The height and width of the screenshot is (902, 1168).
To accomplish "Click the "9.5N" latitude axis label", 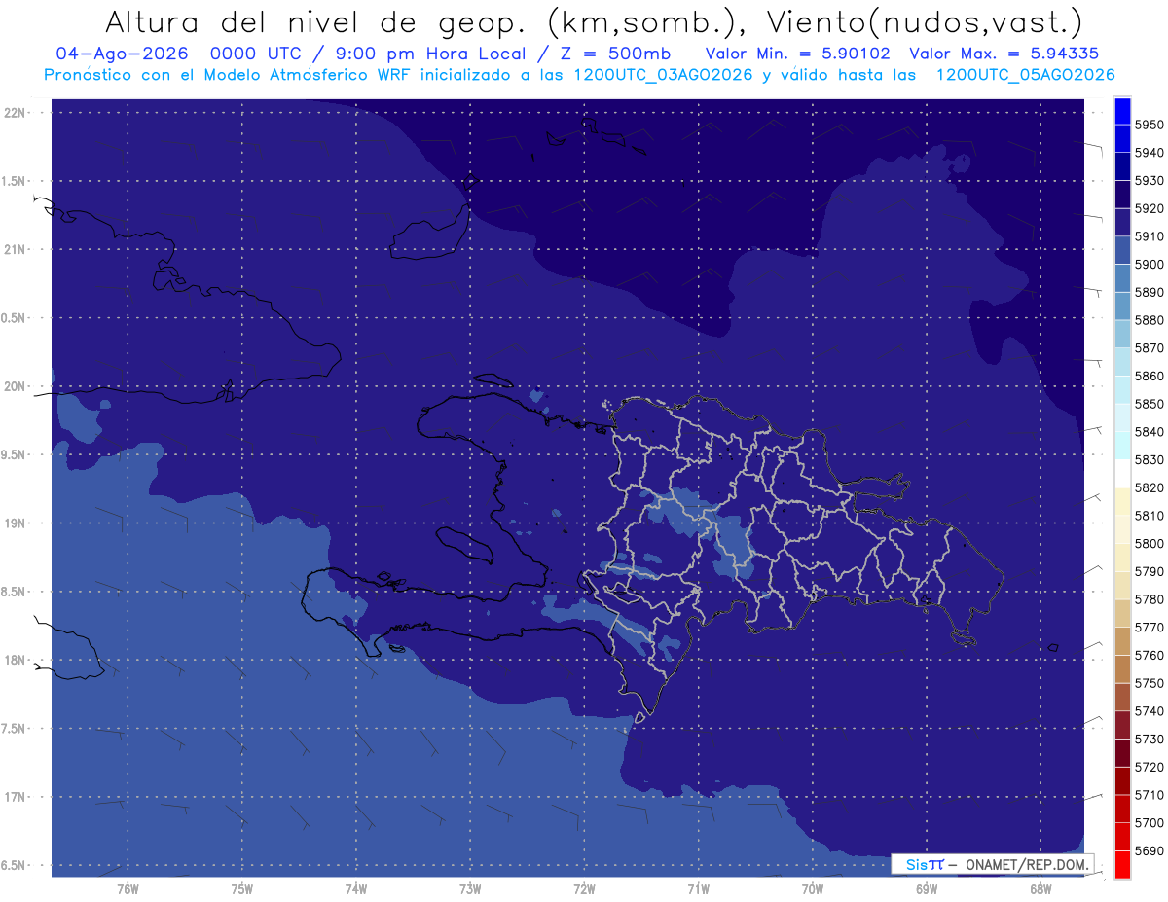I will tap(15, 455).
